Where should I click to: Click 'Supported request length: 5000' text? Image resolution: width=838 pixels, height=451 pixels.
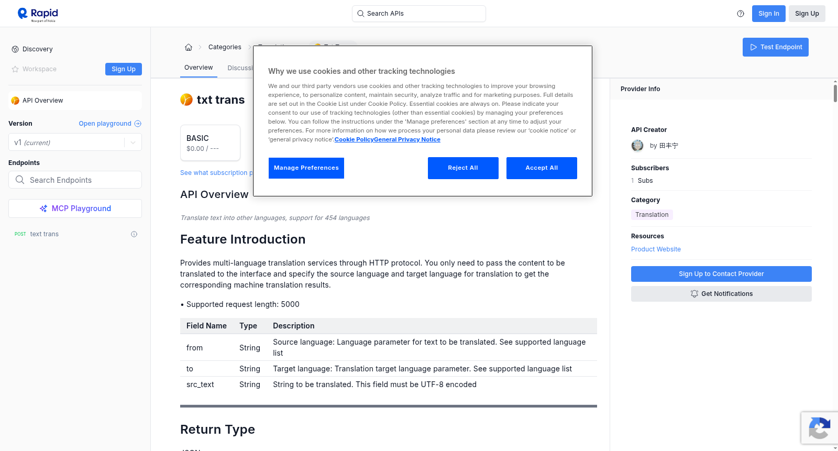(243, 304)
